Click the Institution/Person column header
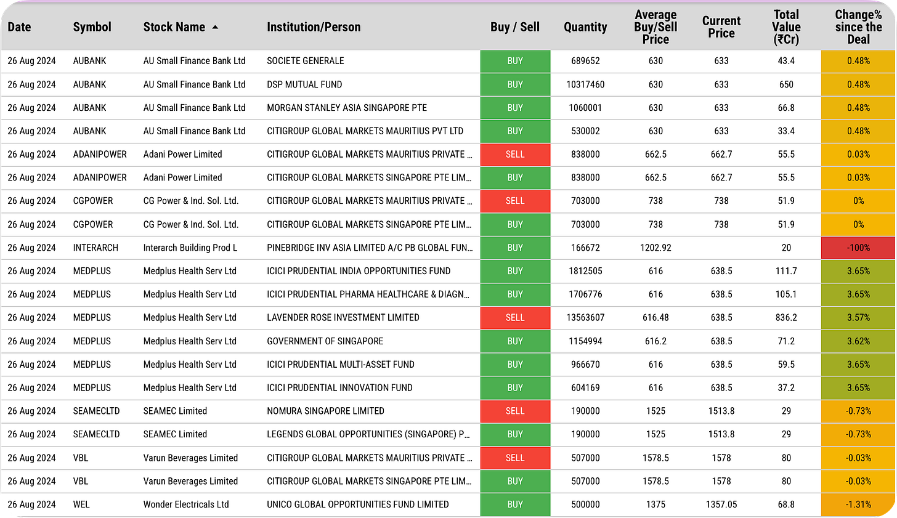 pos(314,27)
